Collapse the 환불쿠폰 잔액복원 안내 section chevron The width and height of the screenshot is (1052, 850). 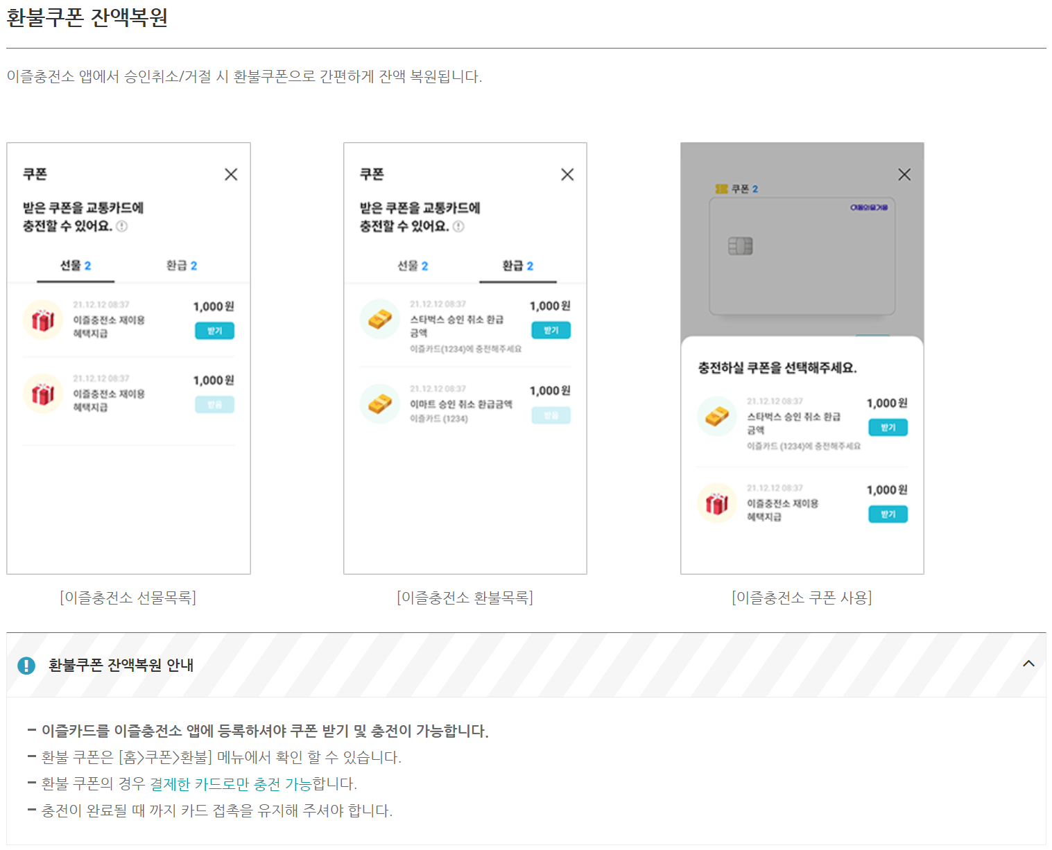point(1028,664)
